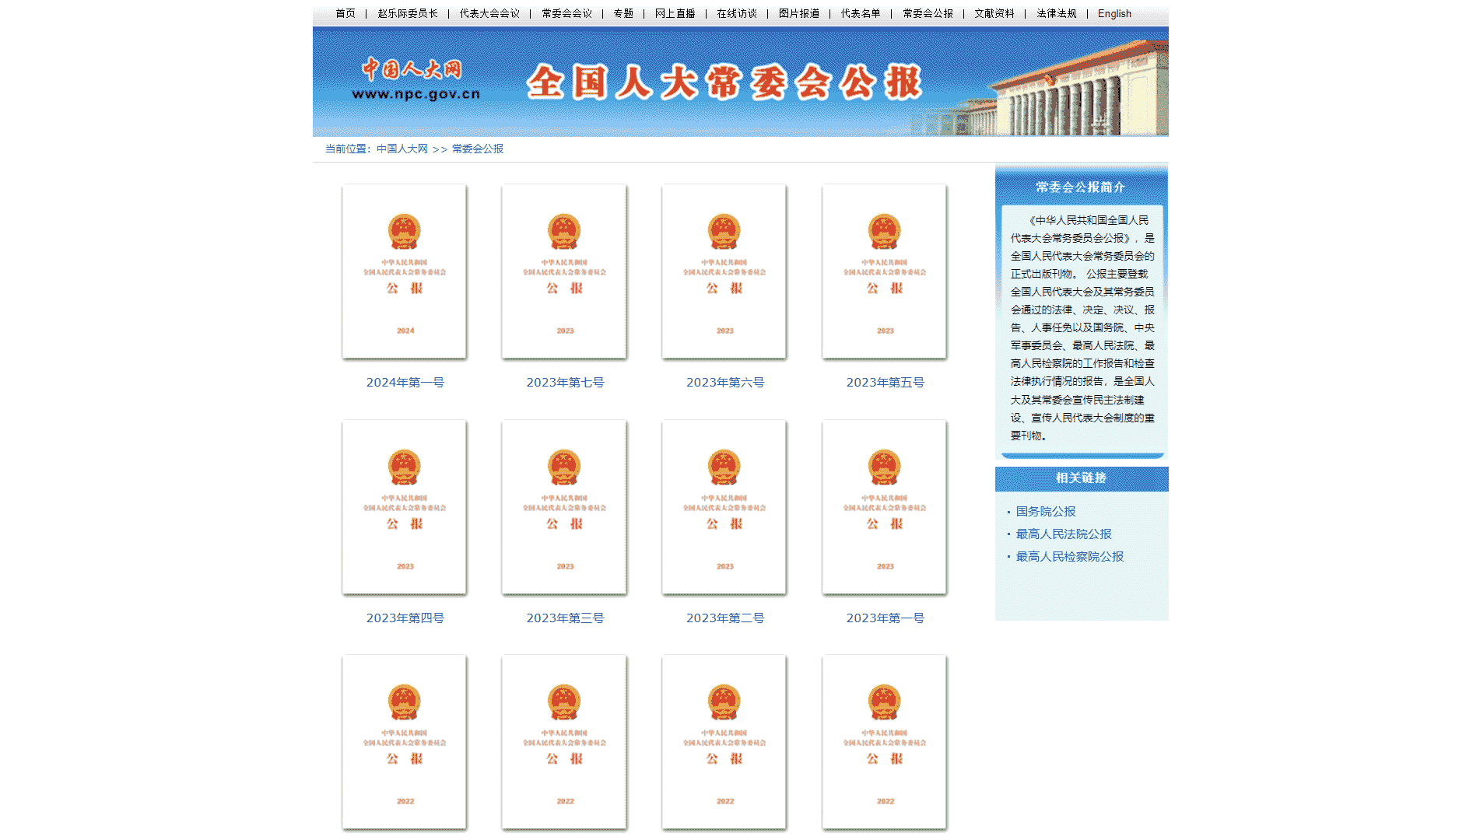Go to 图片报道 section
The width and height of the screenshot is (1480, 840).
point(799,13)
